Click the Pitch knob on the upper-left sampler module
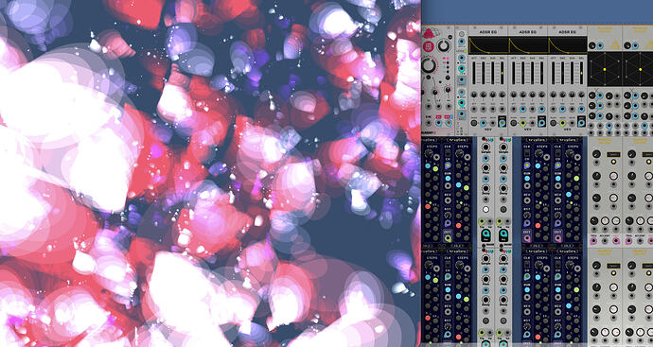Screen dimensions: 653x347 pyautogui.click(x=486, y=167)
